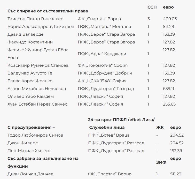Click heading 24-ти кръг ППФЛ /efbet Лига/
The width and height of the screenshot is (195, 179).
click(x=121, y=120)
